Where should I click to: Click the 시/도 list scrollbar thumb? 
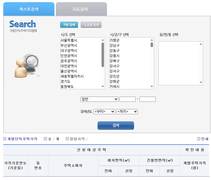tap(103, 55)
